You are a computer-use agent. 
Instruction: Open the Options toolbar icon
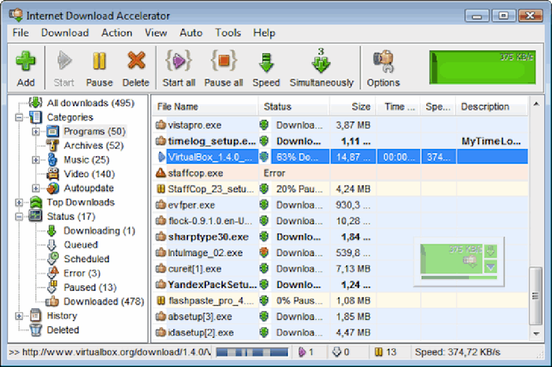(x=383, y=68)
